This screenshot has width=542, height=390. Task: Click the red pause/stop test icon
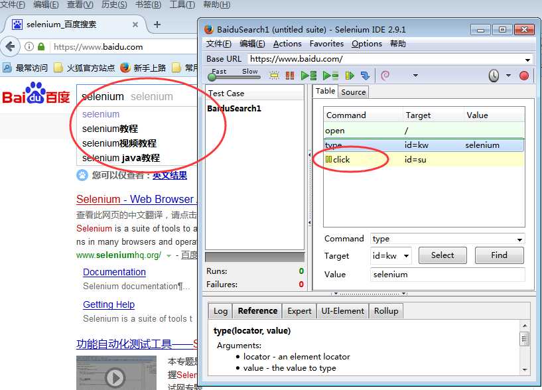pyautogui.click(x=290, y=76)
